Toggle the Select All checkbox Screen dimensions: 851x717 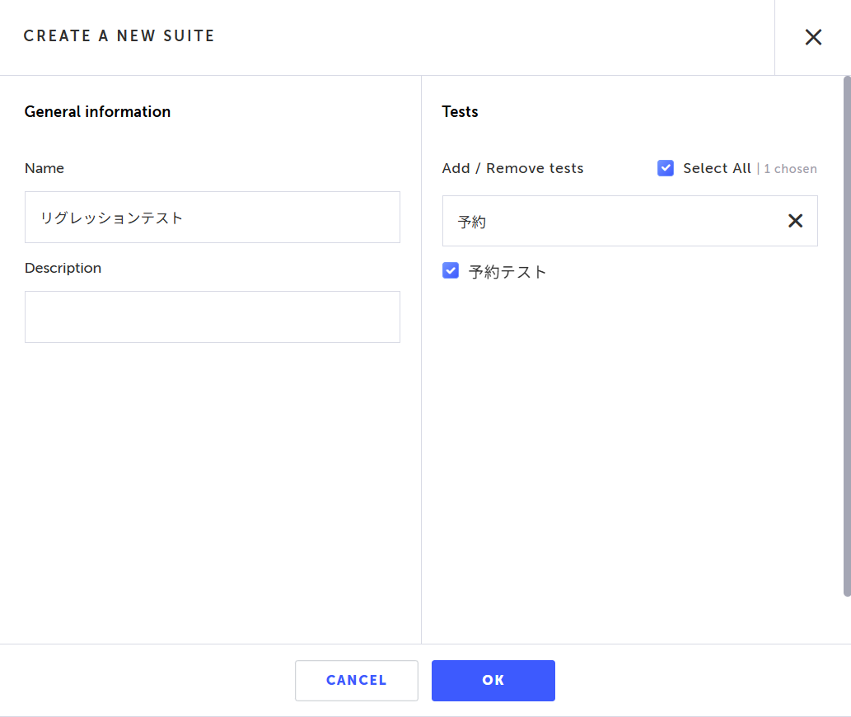click(x=666, y=168)
